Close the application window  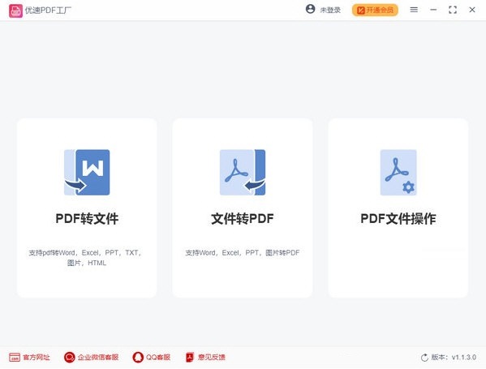click(x=472, y=10)
